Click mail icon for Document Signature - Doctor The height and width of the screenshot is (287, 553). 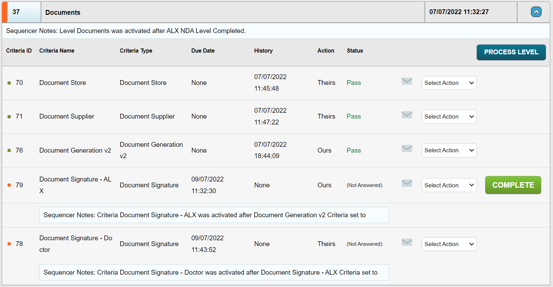[407, 242]
